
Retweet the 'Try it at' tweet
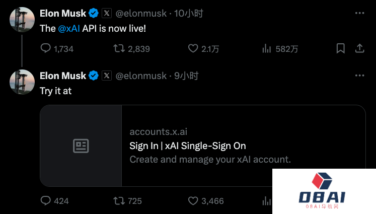pos(119,200)
